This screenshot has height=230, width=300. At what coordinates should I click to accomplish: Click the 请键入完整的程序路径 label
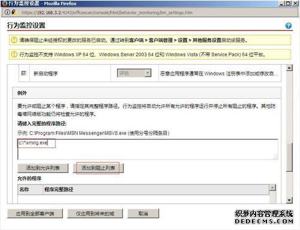pyautogui.click(x=42, y=123)
